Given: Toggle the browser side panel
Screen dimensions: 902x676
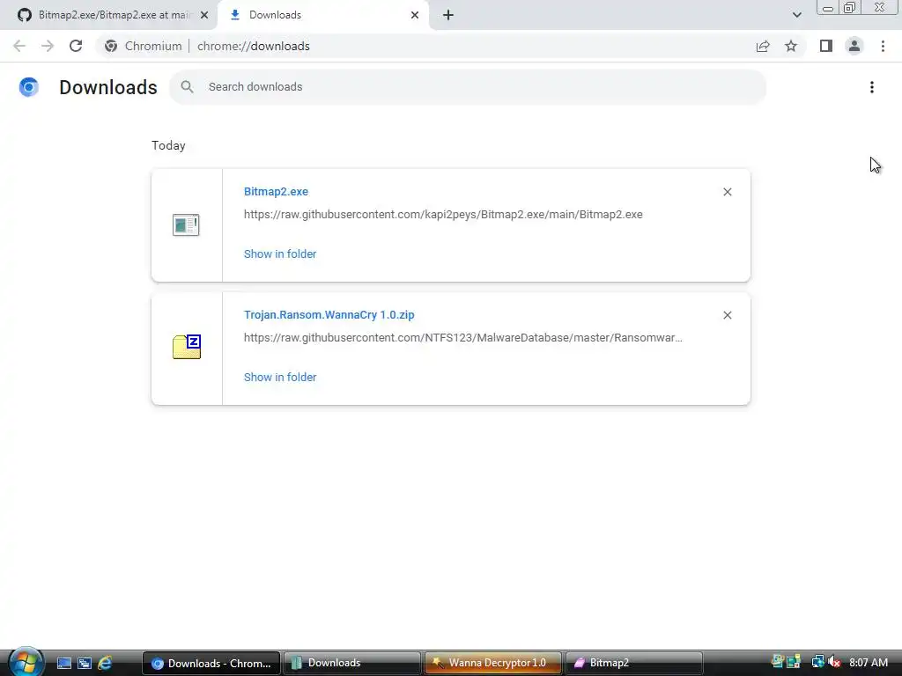Looking at the screenshot, I should (x=826, y=46).
